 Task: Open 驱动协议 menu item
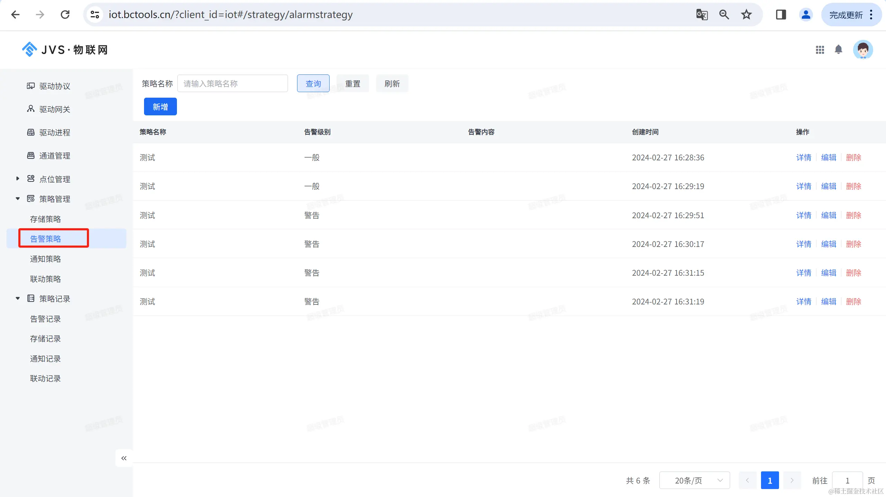click(x=55, y=86)
